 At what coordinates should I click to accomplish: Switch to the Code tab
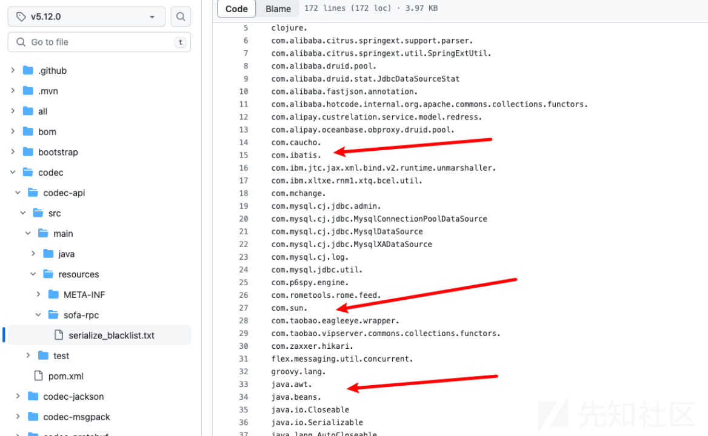click(x=236, y=8)
